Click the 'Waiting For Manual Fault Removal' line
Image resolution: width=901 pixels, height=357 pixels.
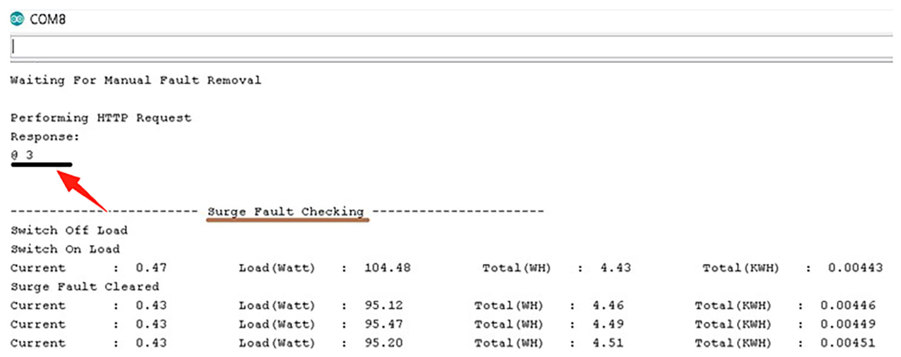tap(136, 80)
